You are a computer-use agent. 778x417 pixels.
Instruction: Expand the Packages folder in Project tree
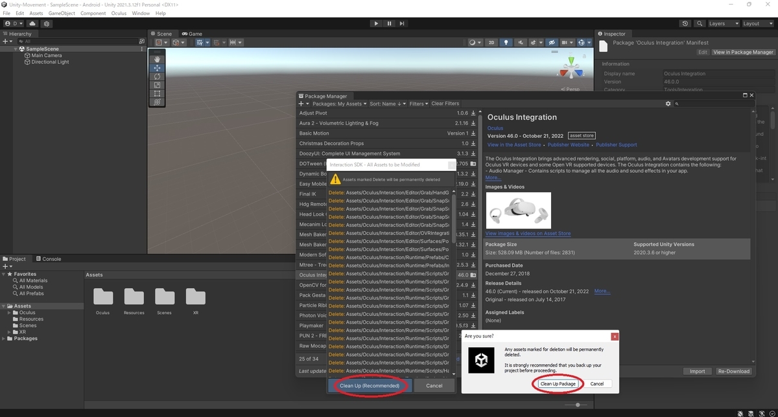coord(5,339)
